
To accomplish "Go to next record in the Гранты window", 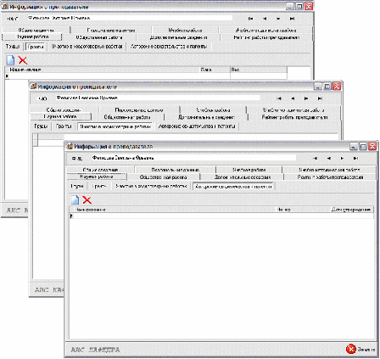I will tap(278, 19).
